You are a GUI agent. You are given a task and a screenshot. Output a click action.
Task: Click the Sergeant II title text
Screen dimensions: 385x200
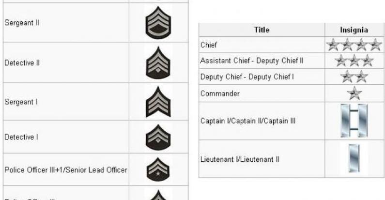coord(22,23)
